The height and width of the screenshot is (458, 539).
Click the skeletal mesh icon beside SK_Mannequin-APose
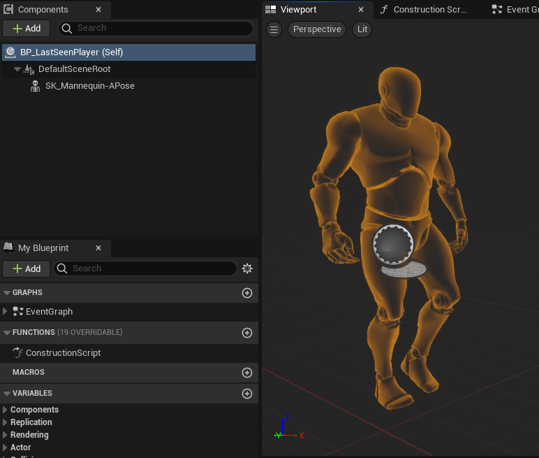click(x=35, y=86)
